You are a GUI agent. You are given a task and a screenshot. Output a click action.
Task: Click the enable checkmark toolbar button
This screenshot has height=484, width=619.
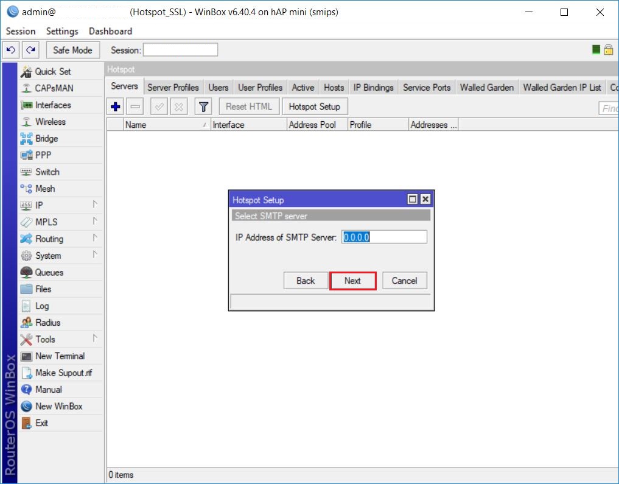(x=159, y=107)
